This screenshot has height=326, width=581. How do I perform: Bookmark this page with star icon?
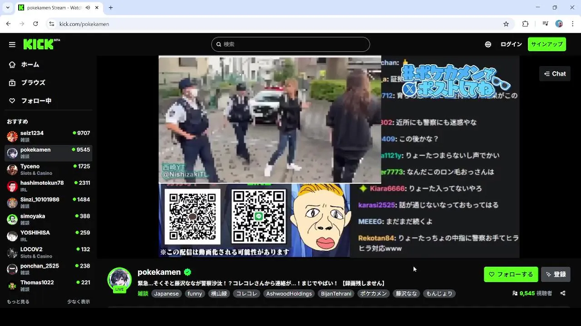click(506, 24)
